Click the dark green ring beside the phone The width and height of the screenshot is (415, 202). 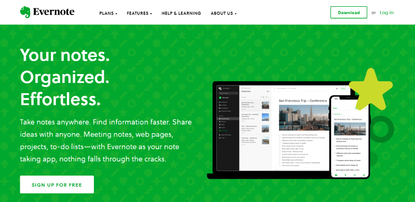pos(381,129)
